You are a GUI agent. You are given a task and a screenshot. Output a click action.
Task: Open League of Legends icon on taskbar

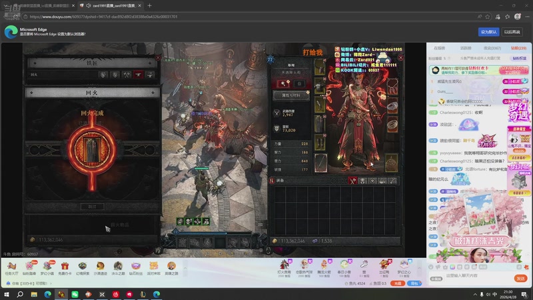(143, 294)
